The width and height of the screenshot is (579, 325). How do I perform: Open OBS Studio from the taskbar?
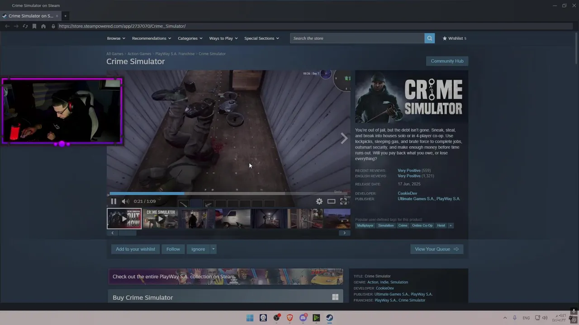click(276, 318)
